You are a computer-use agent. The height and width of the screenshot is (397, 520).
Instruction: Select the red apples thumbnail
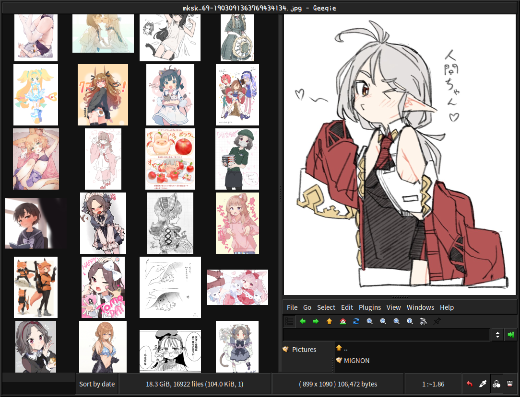click(170, 159)
